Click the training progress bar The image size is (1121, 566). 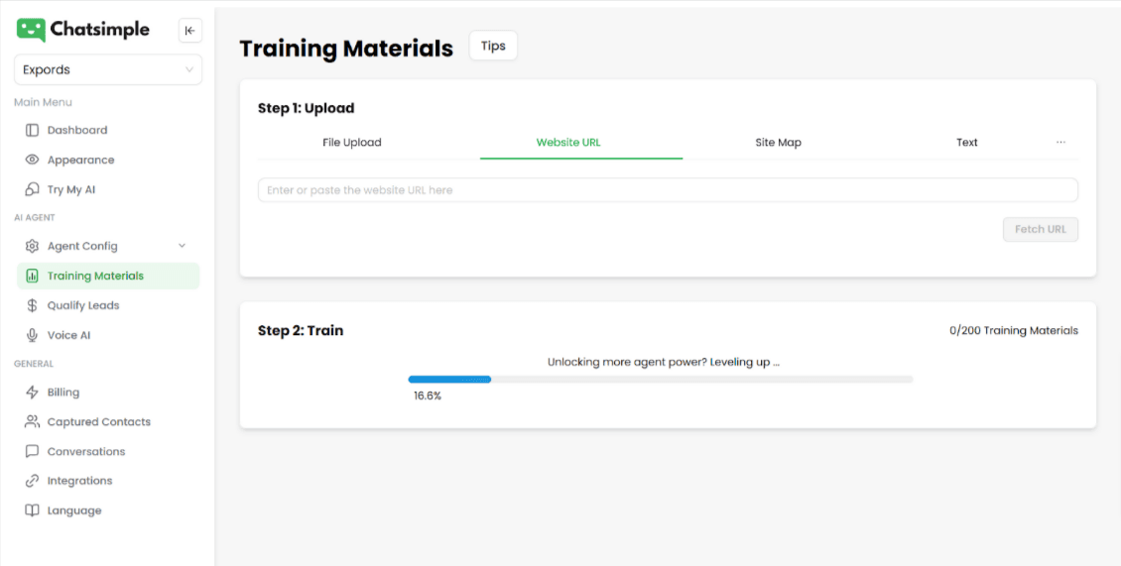pyautogui.click(x=660, y=380)
